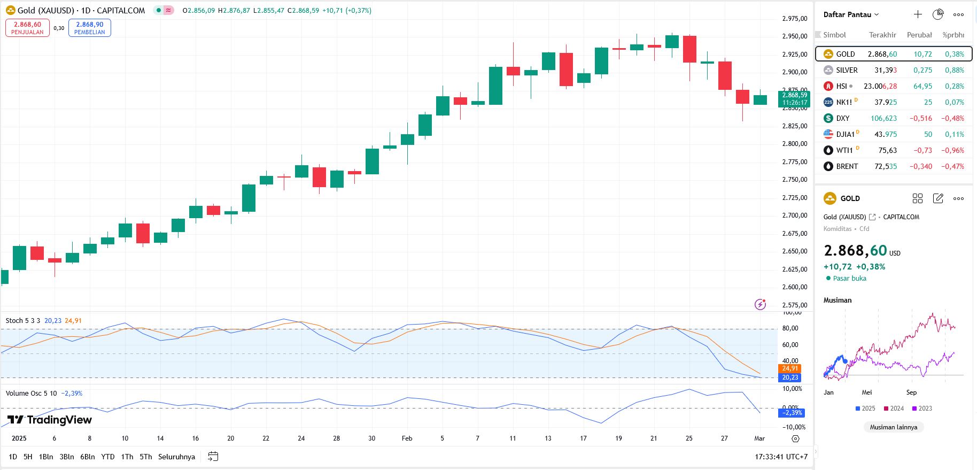Click the PENJUALAN sell price button

(x=27, y=28)
